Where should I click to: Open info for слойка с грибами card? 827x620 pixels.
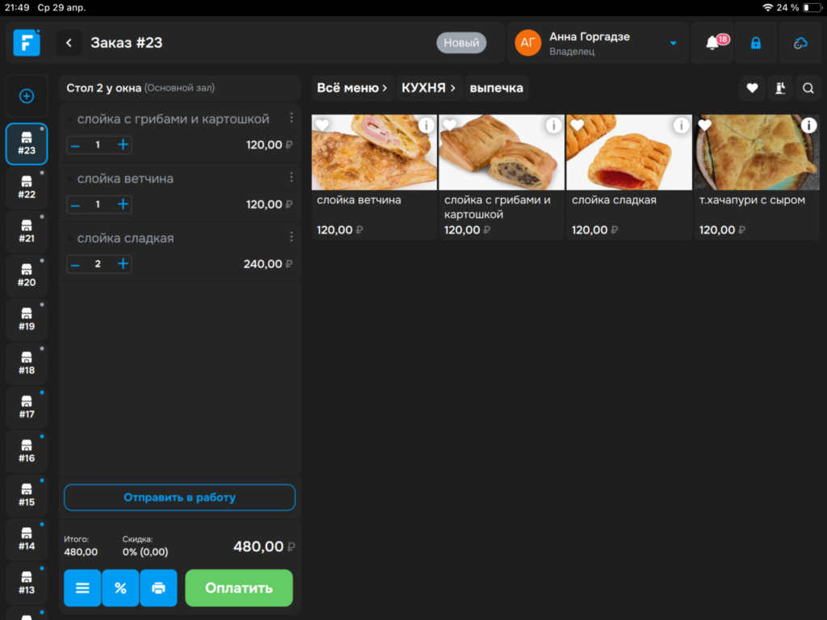[553, 125]
